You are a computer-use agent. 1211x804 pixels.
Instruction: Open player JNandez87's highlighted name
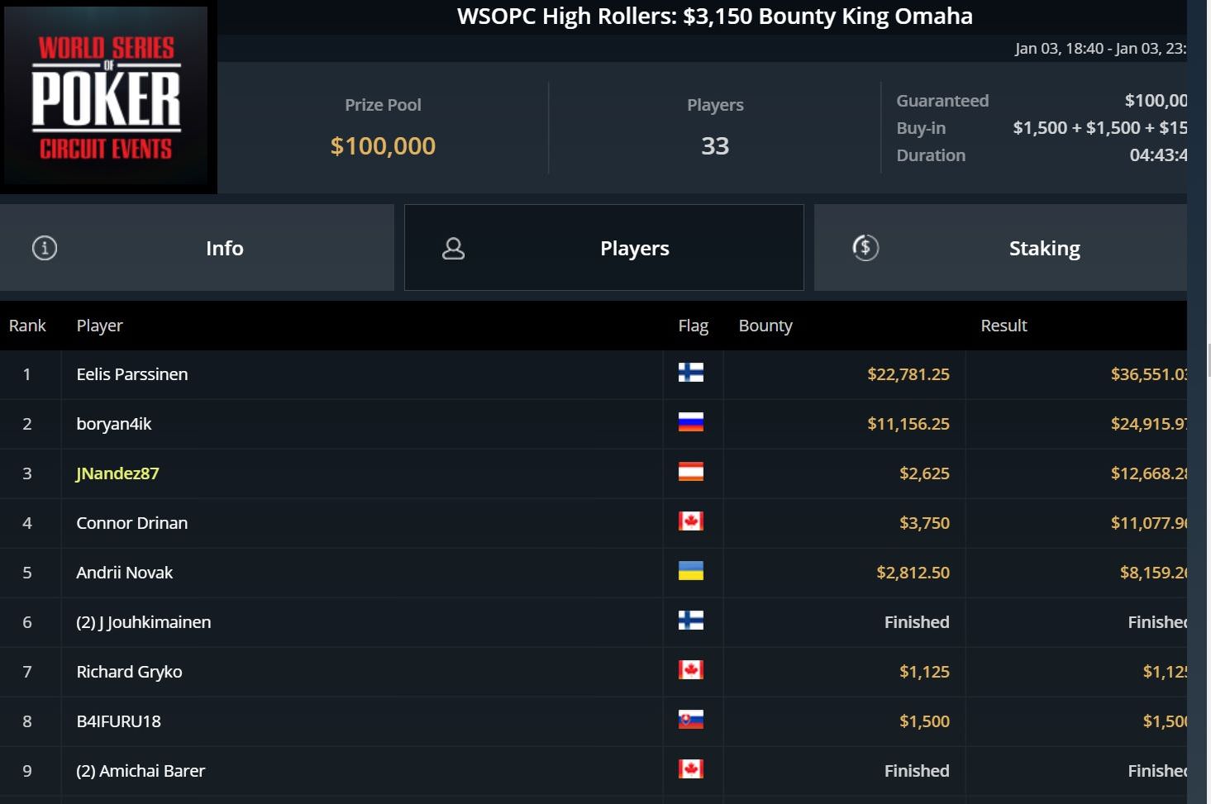[x=117, y=473]
